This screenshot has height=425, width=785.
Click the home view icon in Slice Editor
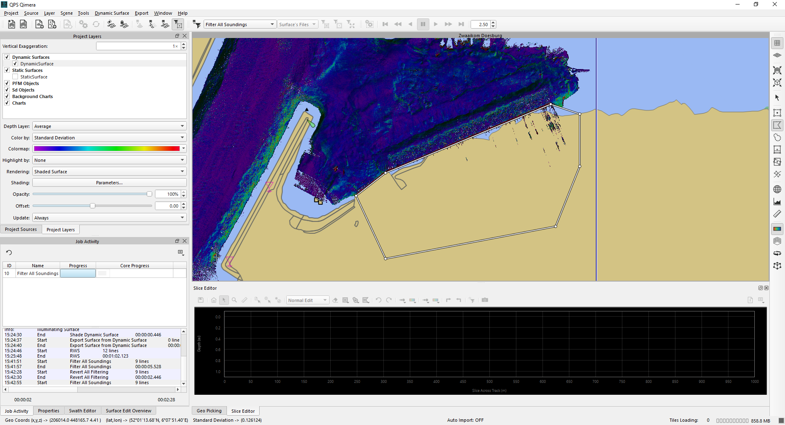pyautogui.click(x=214, y=300)
